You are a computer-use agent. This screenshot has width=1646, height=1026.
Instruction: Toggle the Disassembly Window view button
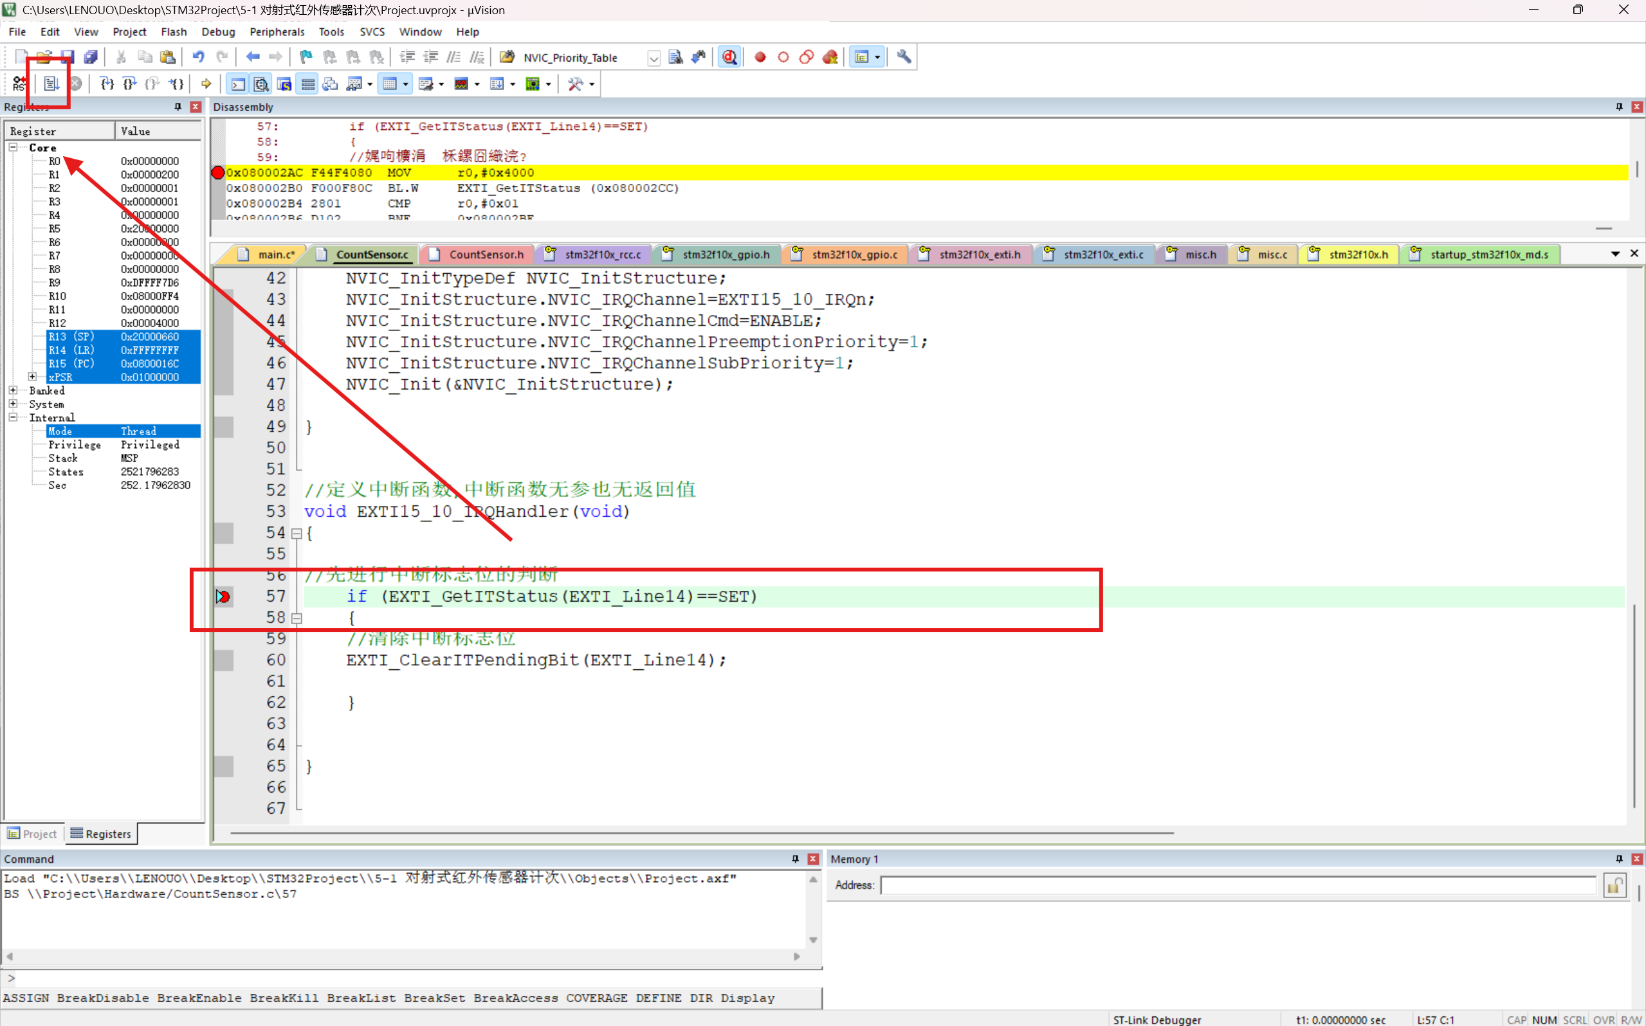(x=261, y=84)
